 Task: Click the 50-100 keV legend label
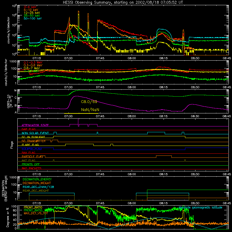click(33, 19)
